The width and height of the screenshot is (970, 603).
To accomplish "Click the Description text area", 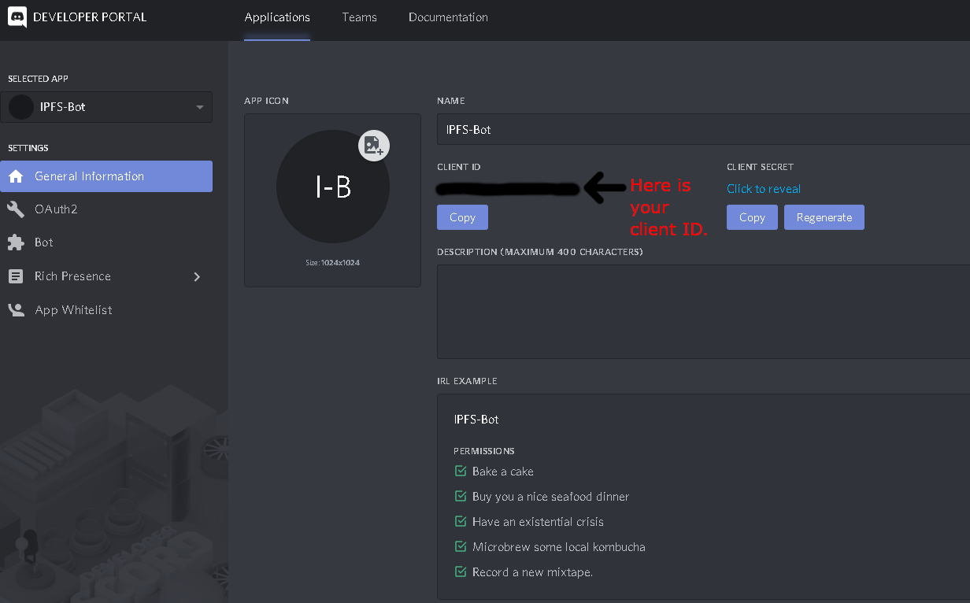I will pos(703,312).
